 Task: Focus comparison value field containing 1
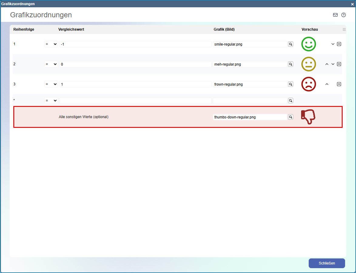[x=136, y=84]
